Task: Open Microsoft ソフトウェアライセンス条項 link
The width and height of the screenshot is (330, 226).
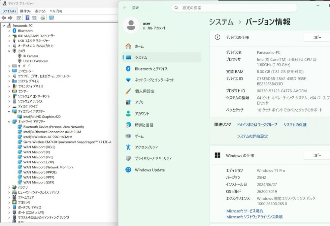Action: 254,217
